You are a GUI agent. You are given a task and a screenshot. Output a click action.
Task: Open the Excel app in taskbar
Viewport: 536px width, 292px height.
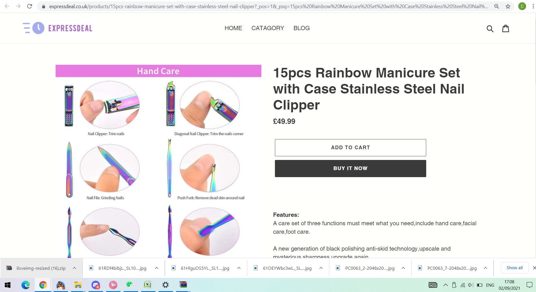click(148, 285)
